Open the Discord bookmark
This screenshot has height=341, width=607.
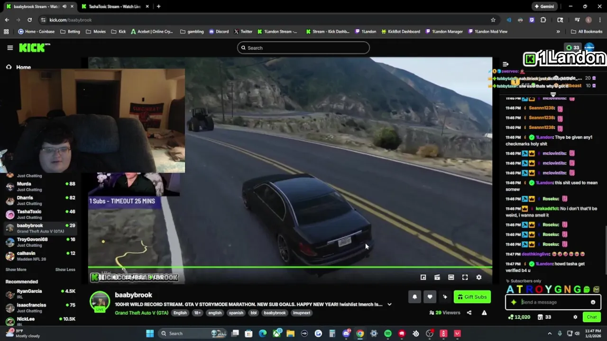tap(219, 32)
